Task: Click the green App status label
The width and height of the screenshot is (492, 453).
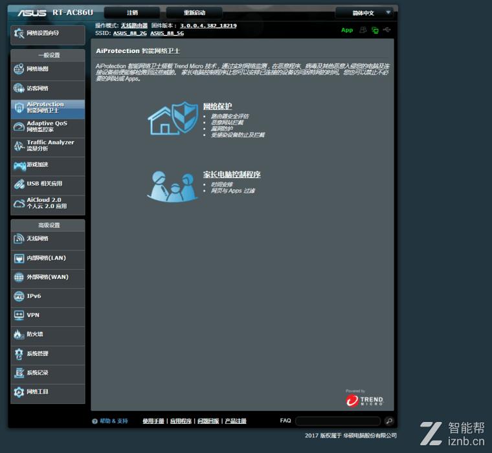Action: [347, 30]
